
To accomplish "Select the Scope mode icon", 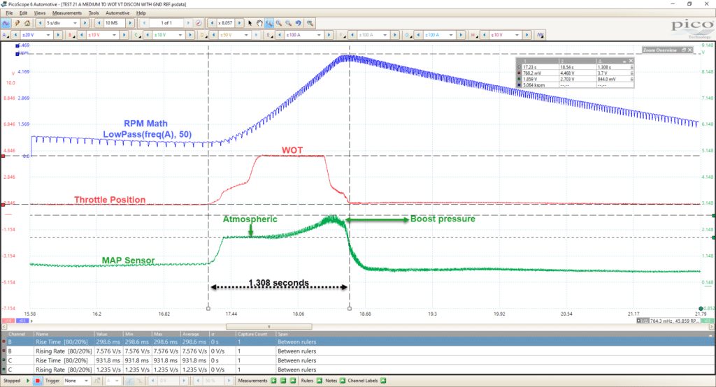I will pyautogui.click(x=6, y=23).
